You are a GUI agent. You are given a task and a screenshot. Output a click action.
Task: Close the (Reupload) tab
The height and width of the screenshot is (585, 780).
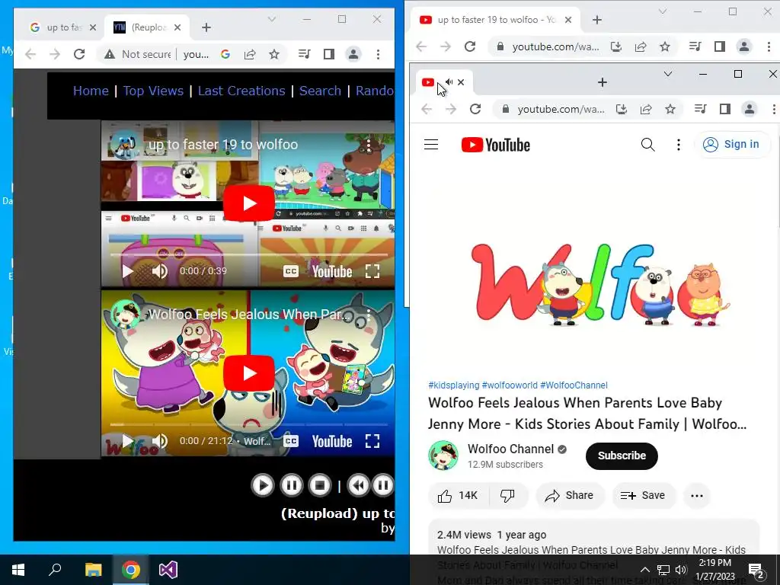coord(177,27)
